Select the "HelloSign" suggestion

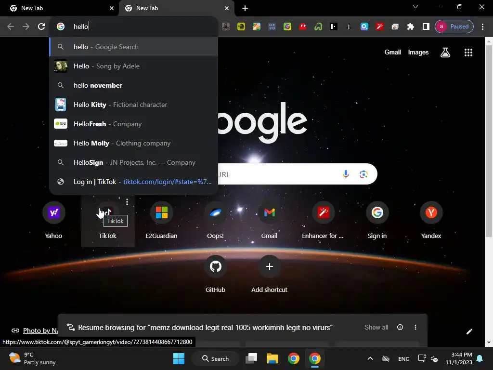click(x=134, y=162)
